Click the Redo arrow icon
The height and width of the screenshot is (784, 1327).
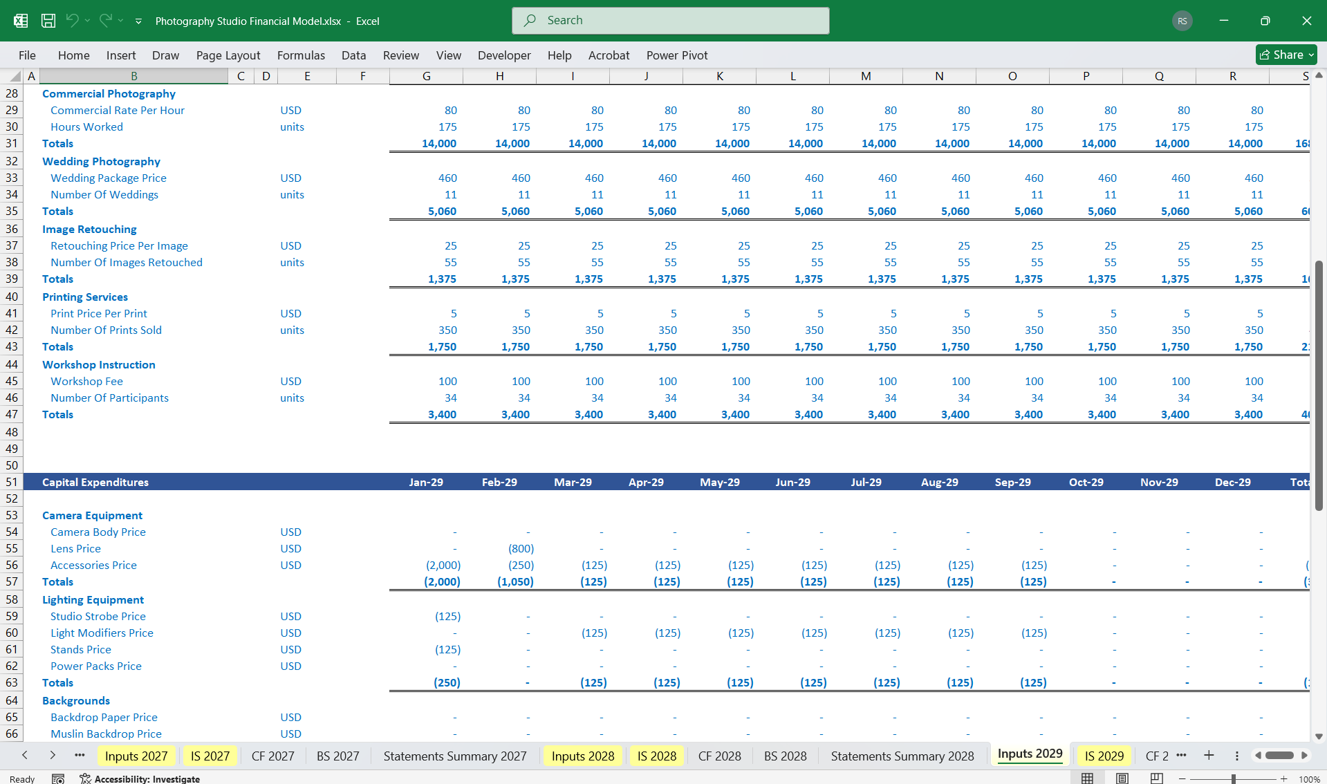[x=105, y=21]
